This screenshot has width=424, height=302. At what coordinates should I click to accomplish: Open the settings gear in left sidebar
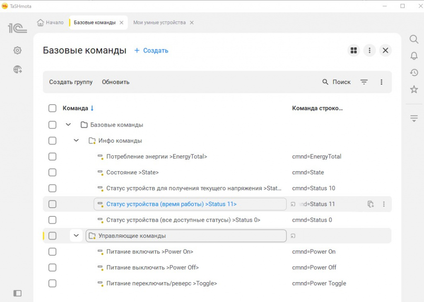click(x=17, y=50)
